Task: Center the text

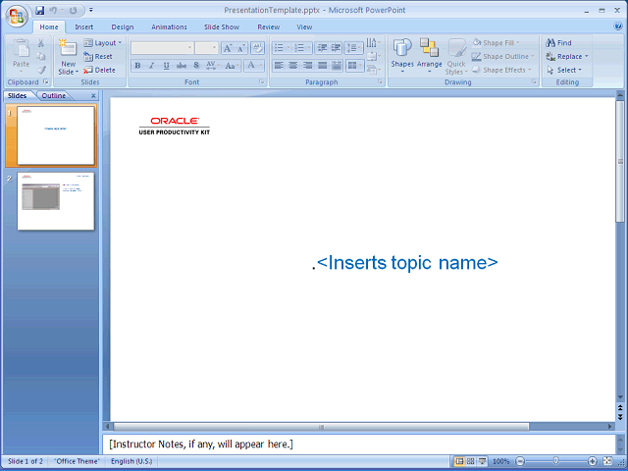Action: pos(293,66)
